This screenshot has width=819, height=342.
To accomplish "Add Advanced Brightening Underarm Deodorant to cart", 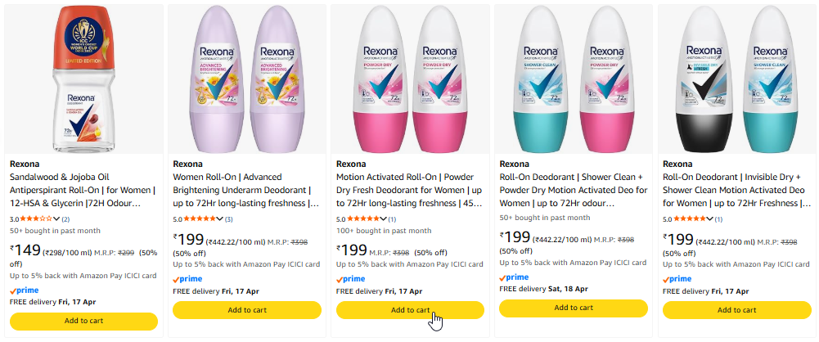I will point(246,310).
